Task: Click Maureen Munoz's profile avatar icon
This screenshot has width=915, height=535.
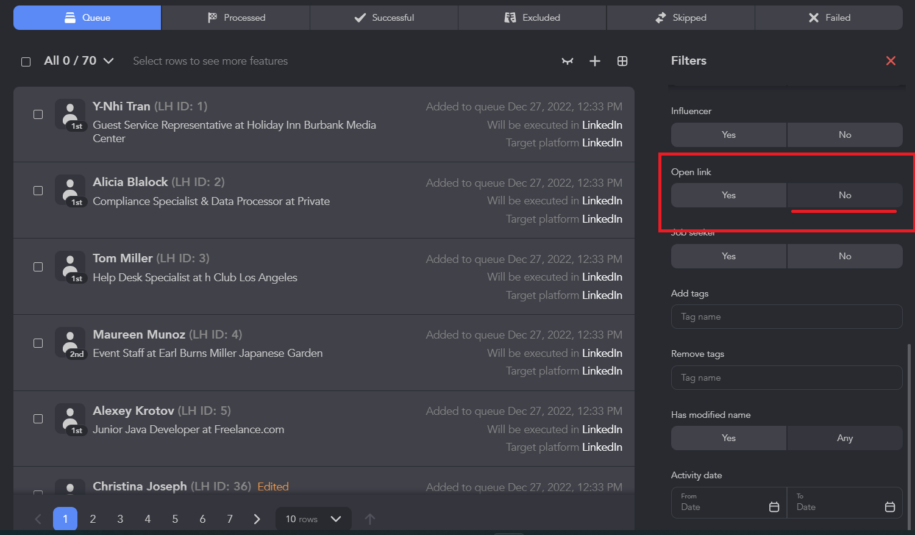Action: 70,342
